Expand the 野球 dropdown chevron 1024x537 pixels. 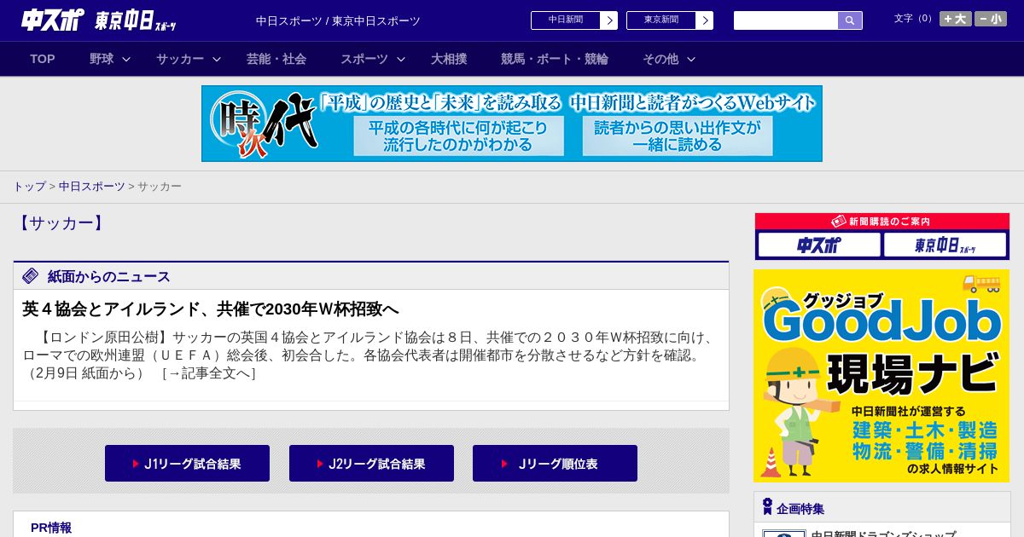pos(126,59)
